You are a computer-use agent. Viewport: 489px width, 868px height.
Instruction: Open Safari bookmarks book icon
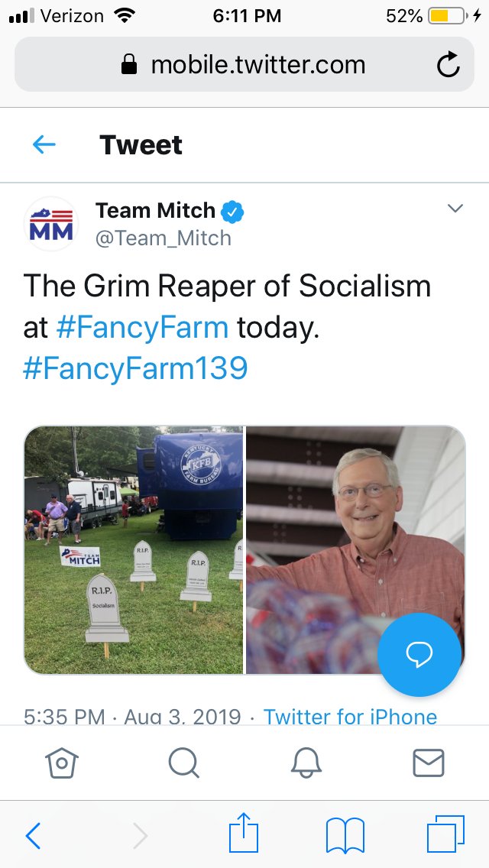(x=345, y=835)
